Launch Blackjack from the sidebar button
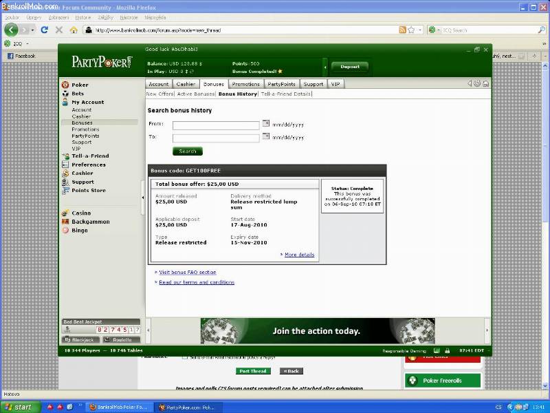The height and width of the screenshot is (413, 550). click(x=80, y=339)
